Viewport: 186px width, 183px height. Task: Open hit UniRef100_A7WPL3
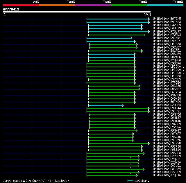[167, 35]
